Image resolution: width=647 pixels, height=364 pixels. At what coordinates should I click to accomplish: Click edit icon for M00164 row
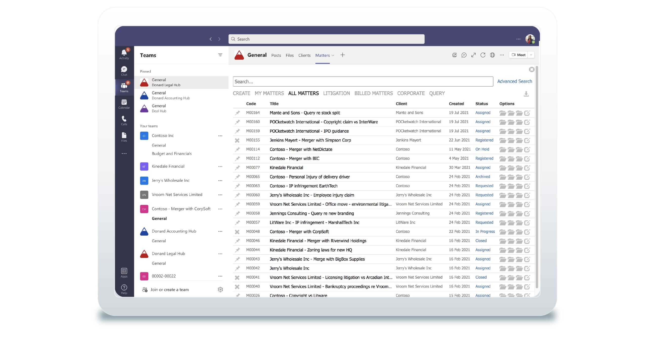(527, 113)
